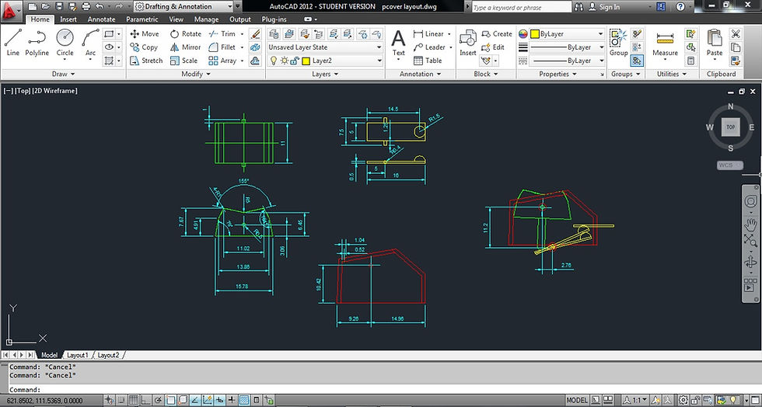
Task: Toggle Grid Display in status bar
Action: point(133,400)
